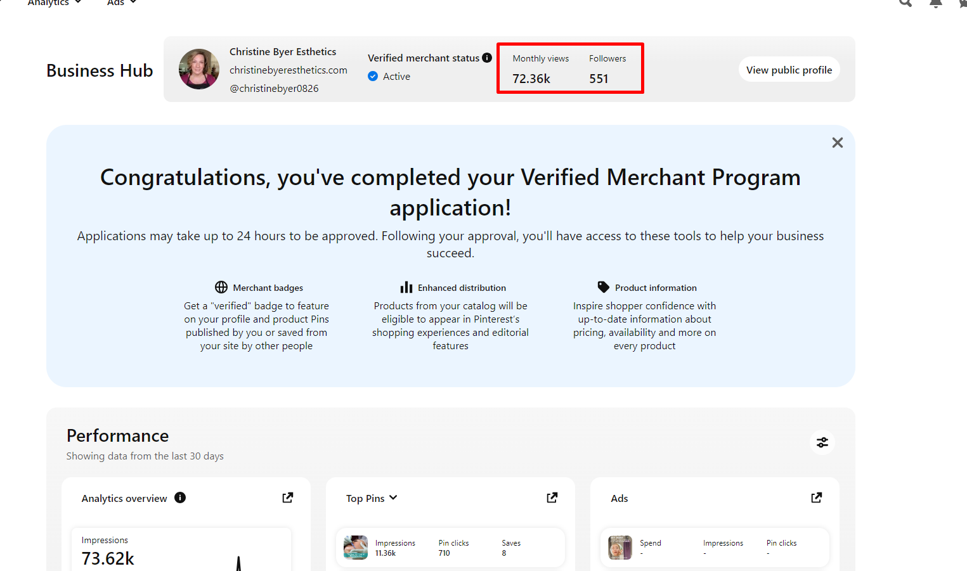The image size is (967, 571).
Task: Open Ads card external link icon
Action: [x=816, y=497]
